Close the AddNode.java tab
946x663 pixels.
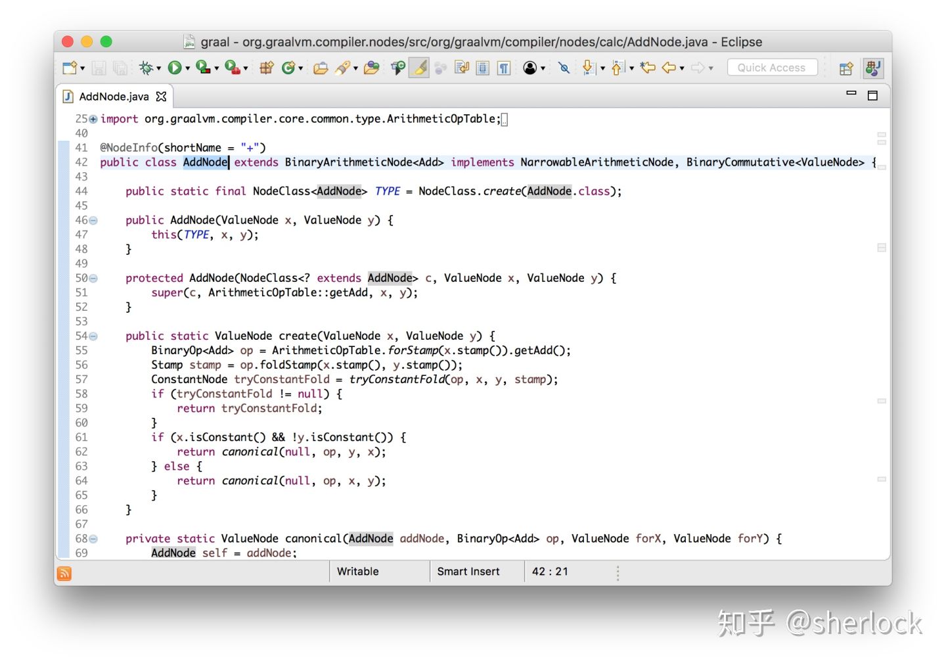tap(161, 97)
